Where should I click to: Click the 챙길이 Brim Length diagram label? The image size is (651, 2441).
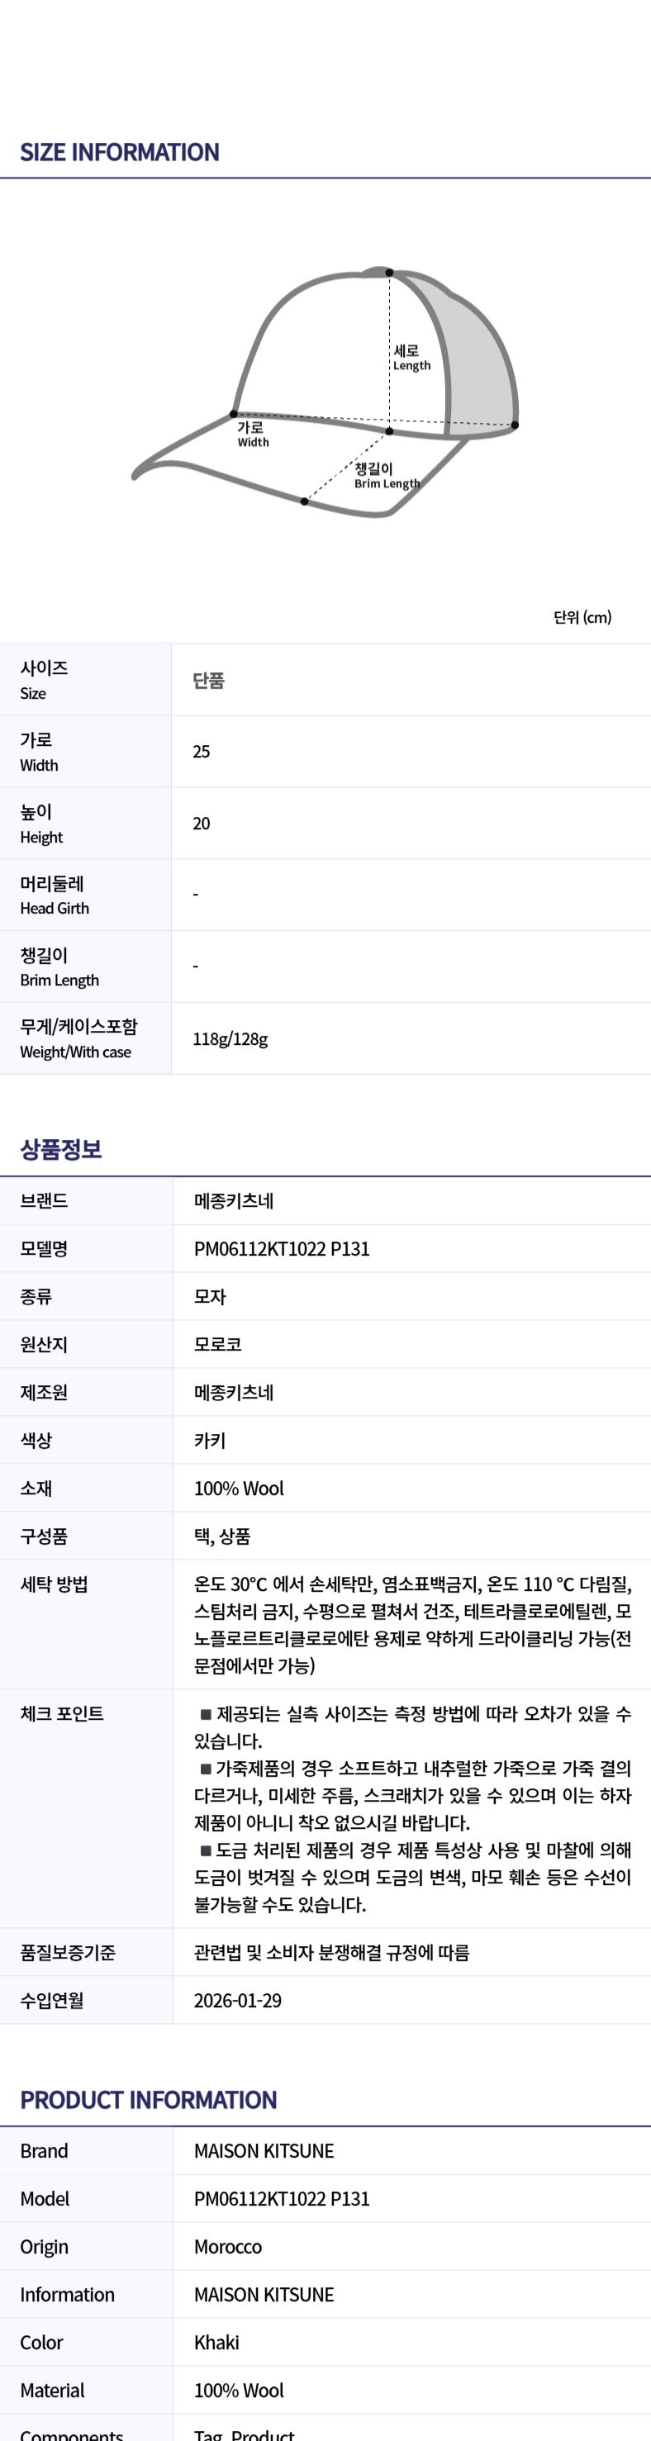[x=387, y=476]
